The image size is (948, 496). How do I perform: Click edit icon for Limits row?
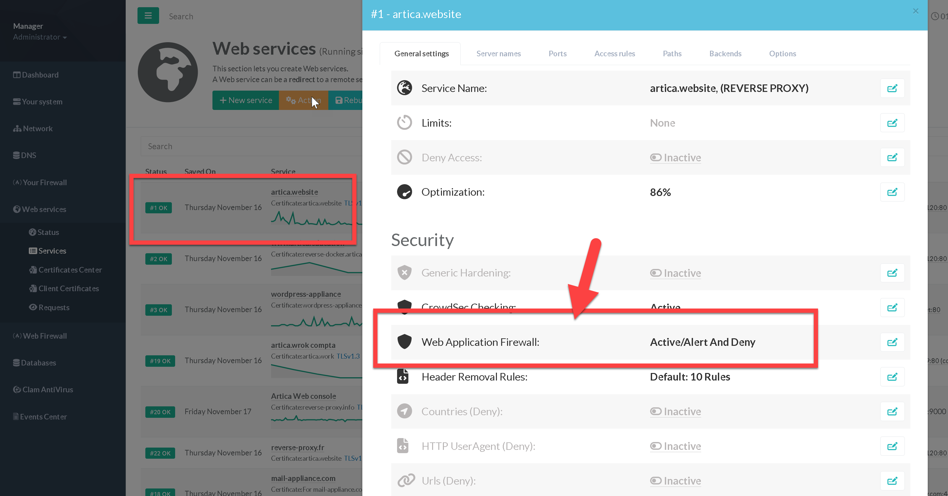coord(892,123)
